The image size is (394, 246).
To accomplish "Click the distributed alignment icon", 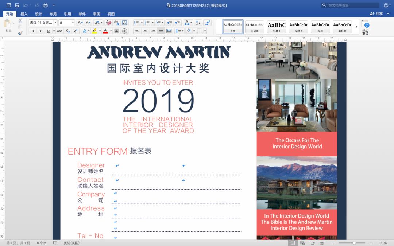I will [x=169, y=31].
